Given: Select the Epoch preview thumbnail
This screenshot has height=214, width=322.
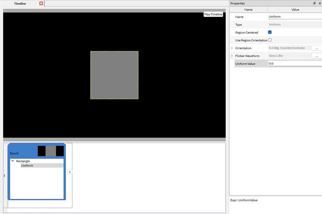Looking at the screenshot, I should click(51, 151).
